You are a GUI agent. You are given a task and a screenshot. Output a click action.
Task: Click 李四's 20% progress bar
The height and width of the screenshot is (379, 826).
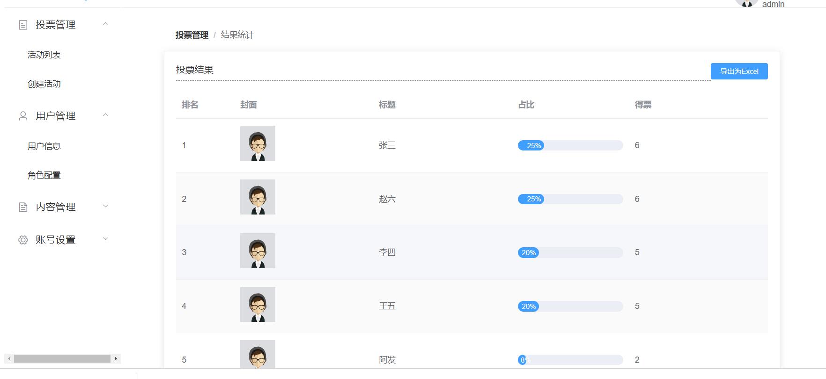pos(570,253)
